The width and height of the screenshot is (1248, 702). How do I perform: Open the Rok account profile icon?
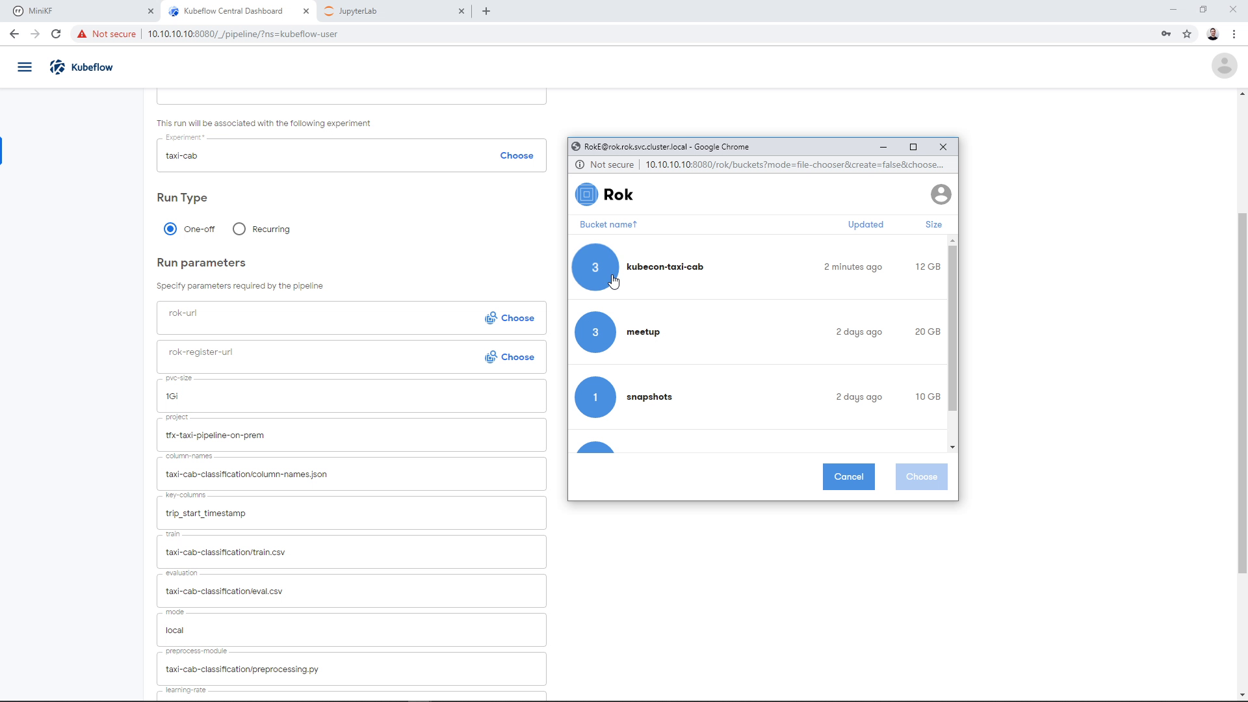pyautogui.click(x=941, y=194)
